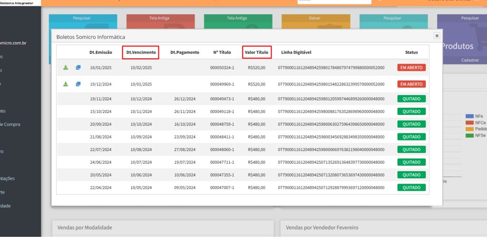Click the Valor Título column header
This screenshot has height=243, width=487.
point(256,52)
